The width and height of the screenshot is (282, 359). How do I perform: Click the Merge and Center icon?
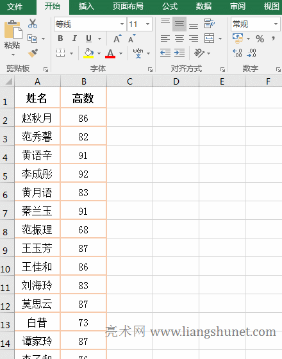(x=210, y=38)
